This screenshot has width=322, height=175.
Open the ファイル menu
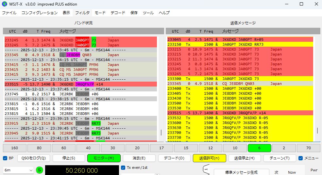coord(9,13)
